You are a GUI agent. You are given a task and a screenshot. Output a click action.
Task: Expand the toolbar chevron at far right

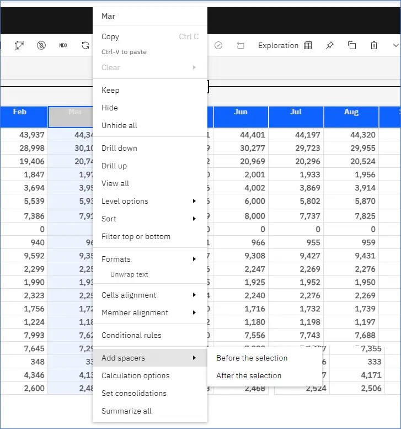(396, 45)
